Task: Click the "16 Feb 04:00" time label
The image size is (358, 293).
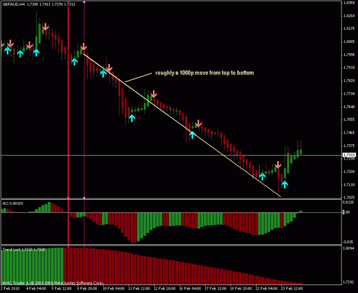Action: 190,288
